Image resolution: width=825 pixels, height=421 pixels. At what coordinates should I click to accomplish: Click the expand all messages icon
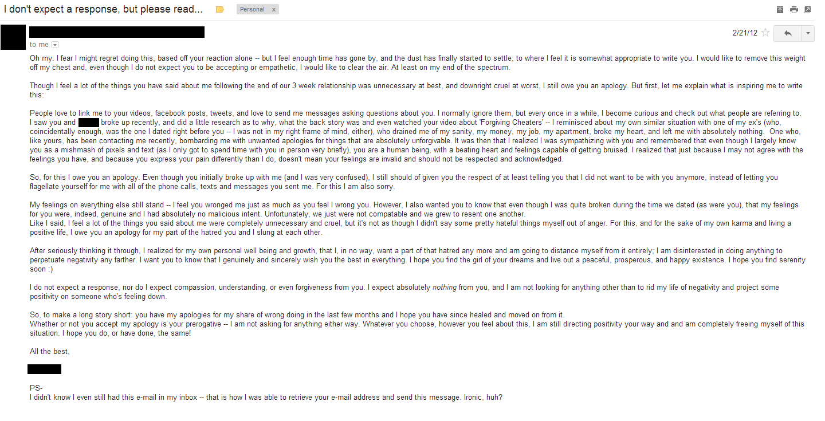[780, 10]
